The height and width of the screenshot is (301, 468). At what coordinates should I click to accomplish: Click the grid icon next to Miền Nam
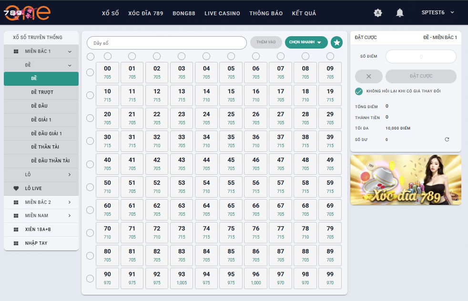pyautogui.click(x=16, y=216)
